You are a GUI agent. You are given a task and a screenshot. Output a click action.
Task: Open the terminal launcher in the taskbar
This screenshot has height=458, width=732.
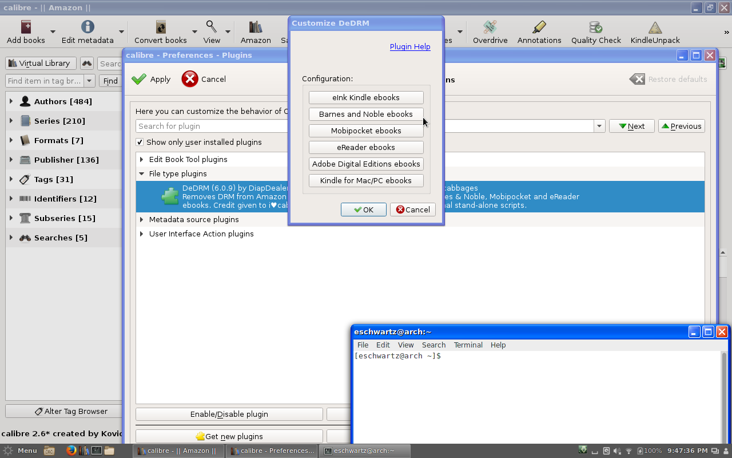click(x=97, y=451)
